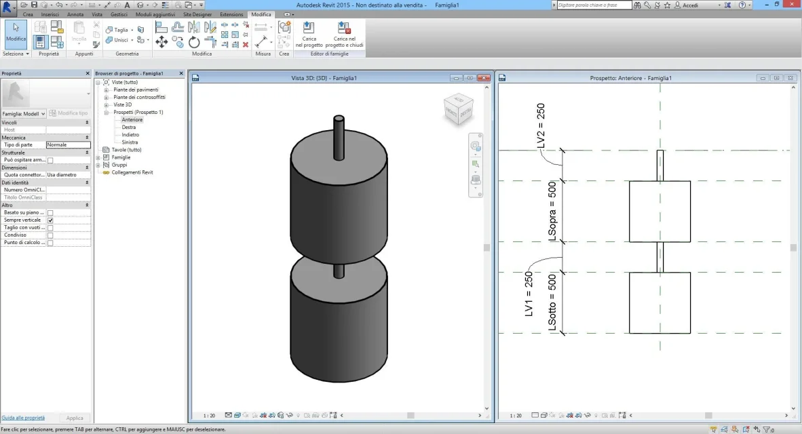Image resolution: width=802 pixels, height=434 pixels.
Task: Open the Gestisci ribbon tab
Action: point(119,14)
